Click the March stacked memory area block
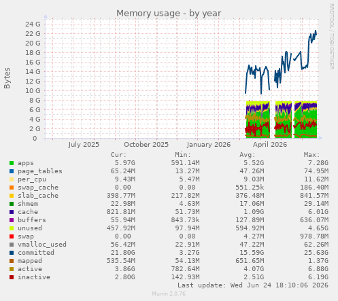The image size is (338, 301). click(258, 120)
